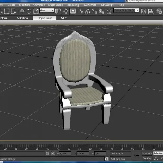Activate the Select and Manipulate tool
The image size is (163, 163).
[66, 11]
